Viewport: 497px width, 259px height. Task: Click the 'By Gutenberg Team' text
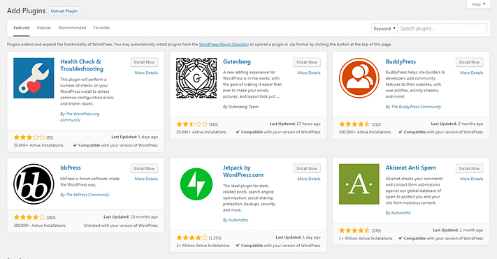[240, 107]
